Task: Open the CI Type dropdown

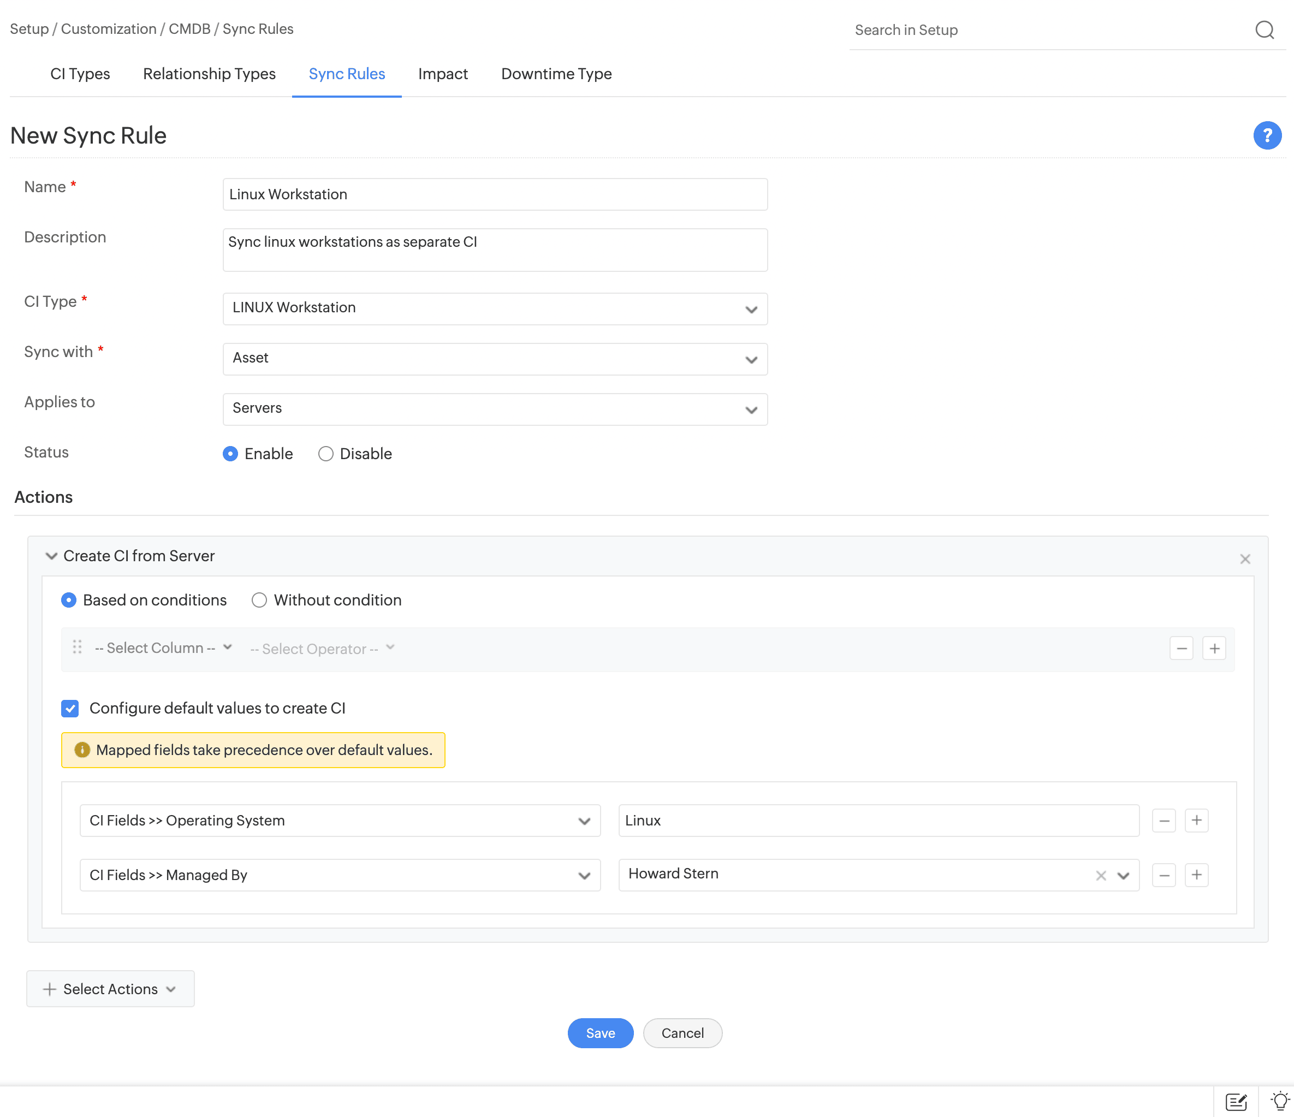Action: click(x=495, y=308)
